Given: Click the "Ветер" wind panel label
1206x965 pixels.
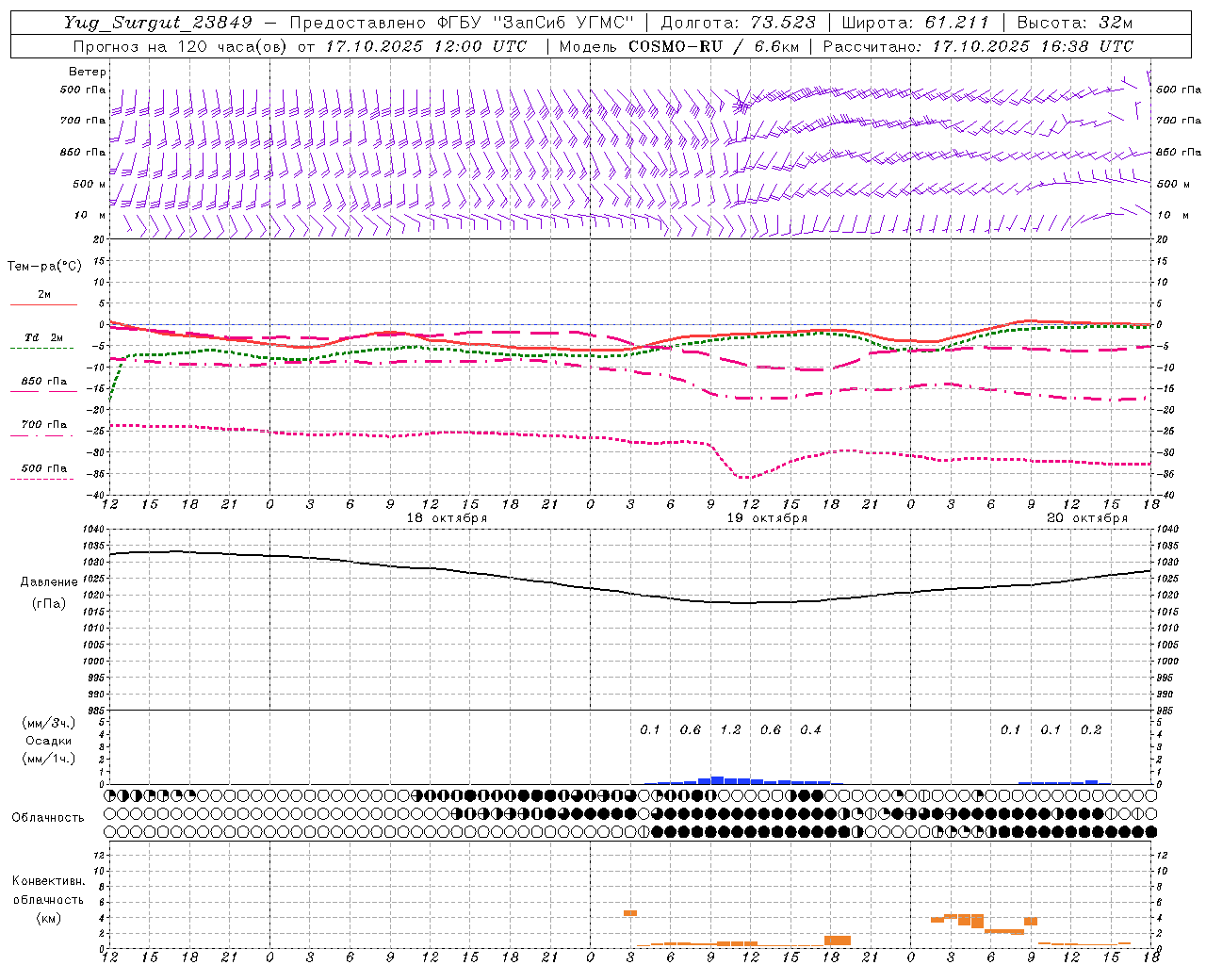Looking at the screenshot, I should (x=88, y=72).
